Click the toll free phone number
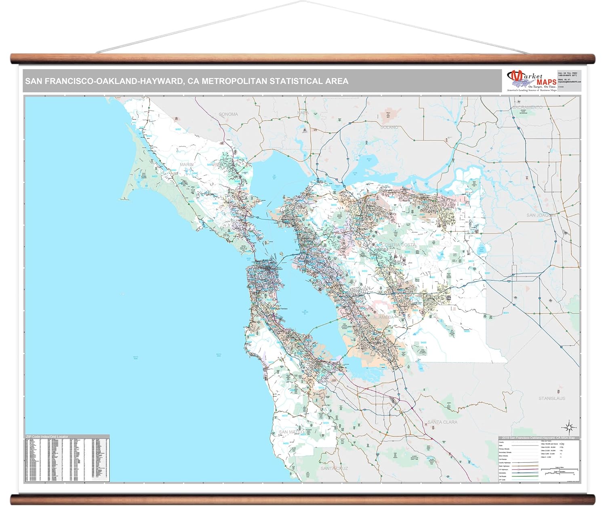Viewport: 606px width, 506px height. coord(567,75)
